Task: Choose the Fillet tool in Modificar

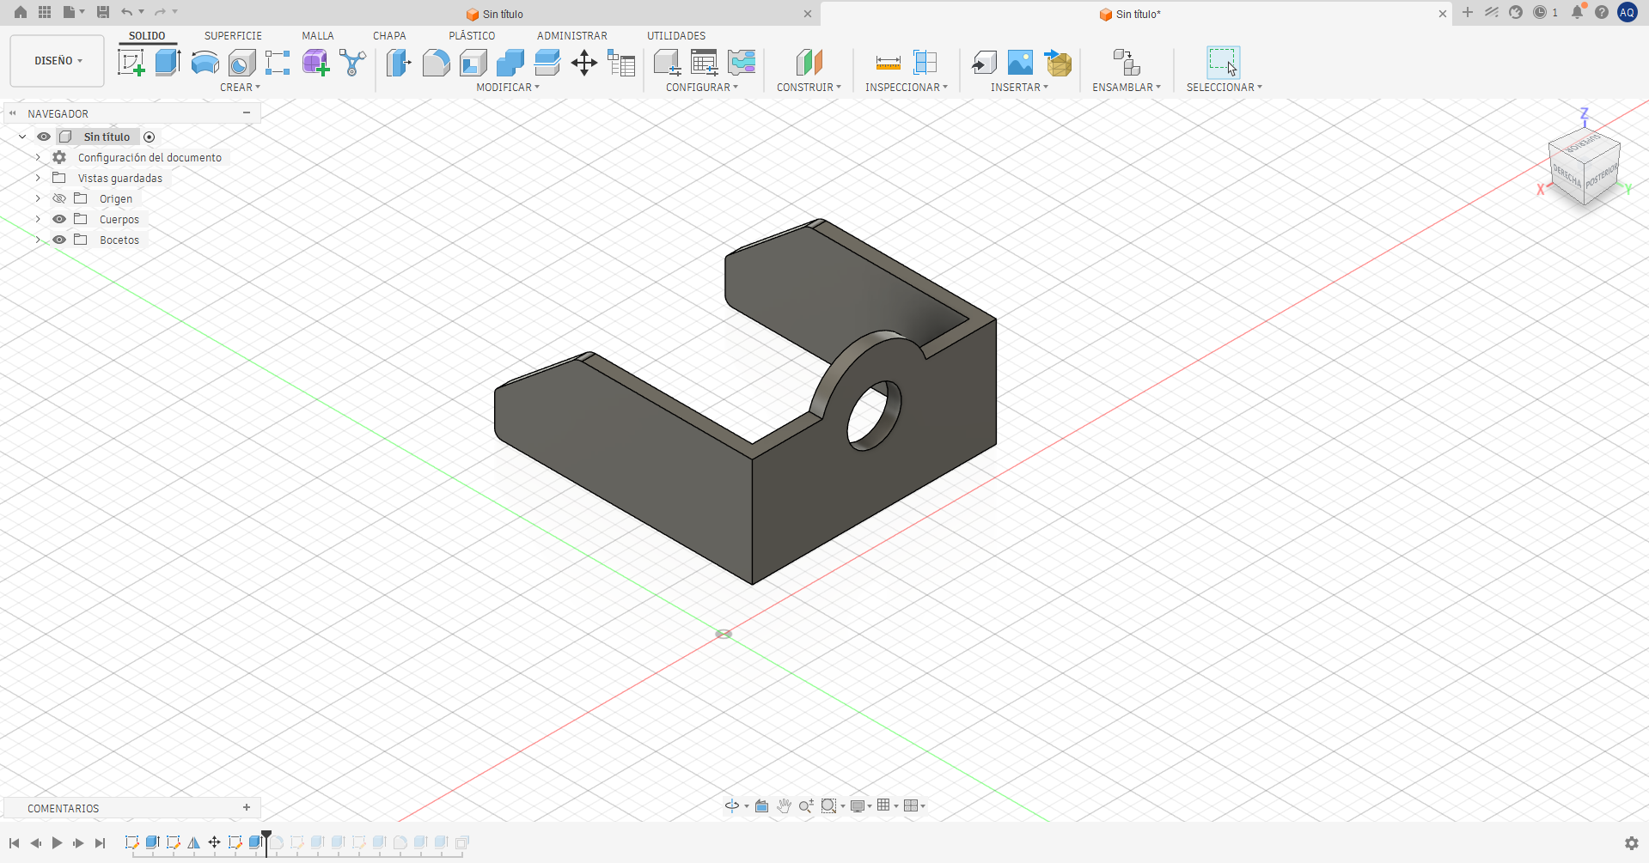Action: pyautogui.click(x=436, y=63)
